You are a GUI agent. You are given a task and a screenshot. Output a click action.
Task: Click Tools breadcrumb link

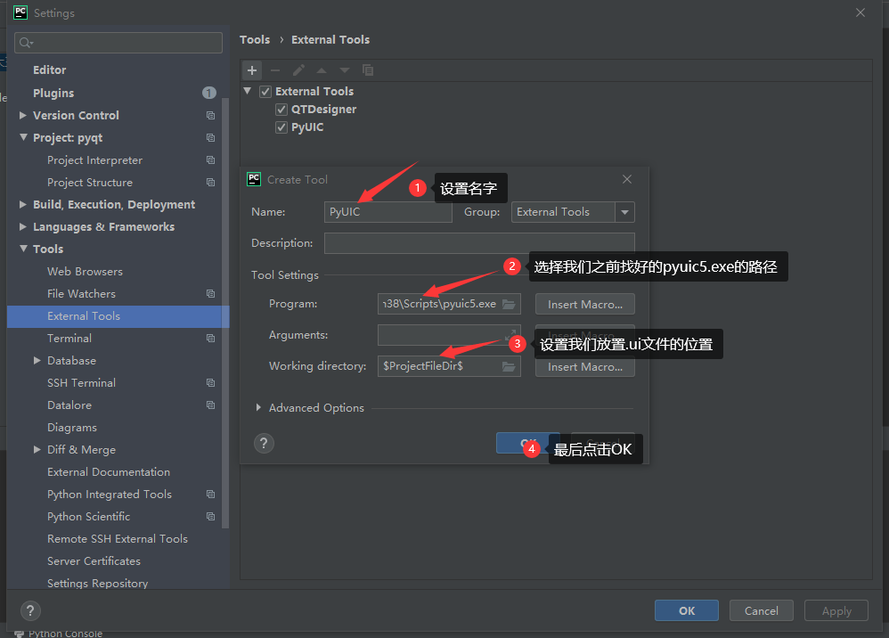(255, 40)
